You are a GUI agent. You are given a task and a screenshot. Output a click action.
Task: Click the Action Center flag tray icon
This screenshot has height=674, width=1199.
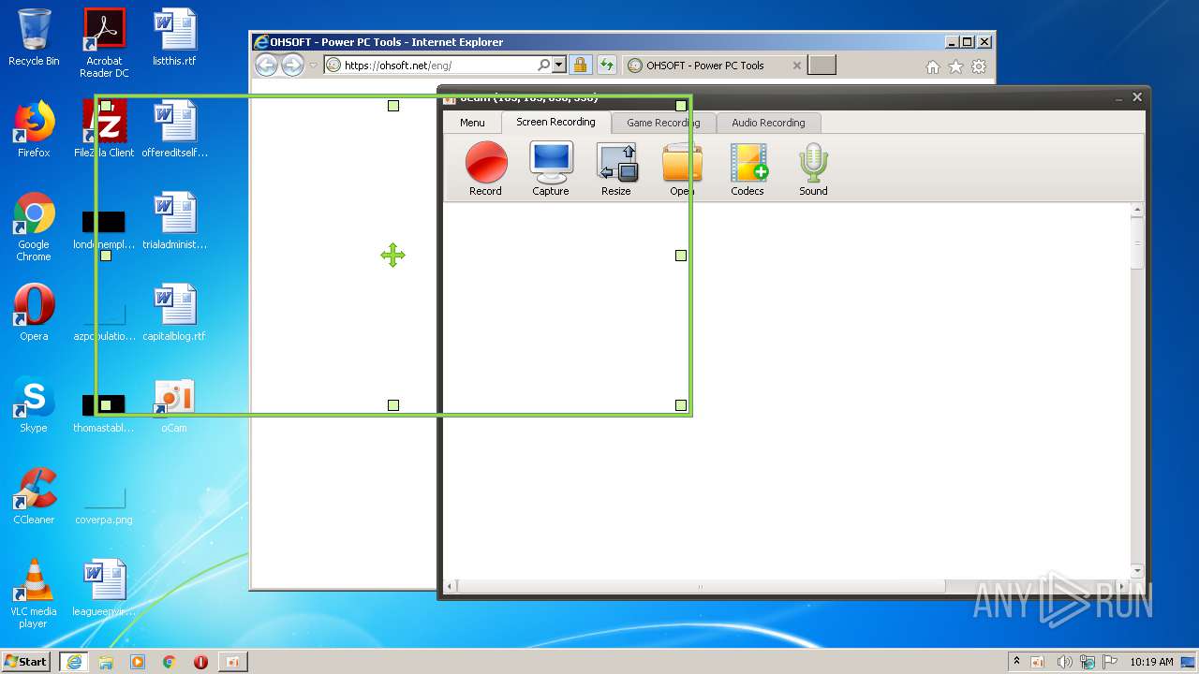point(1110,662)
